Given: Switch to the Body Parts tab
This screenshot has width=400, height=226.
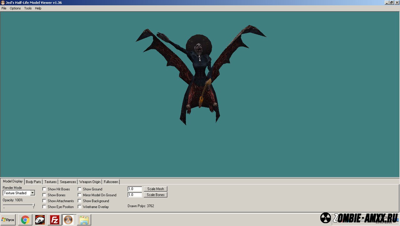Looking at the screenshot, I should click(33, 182).
